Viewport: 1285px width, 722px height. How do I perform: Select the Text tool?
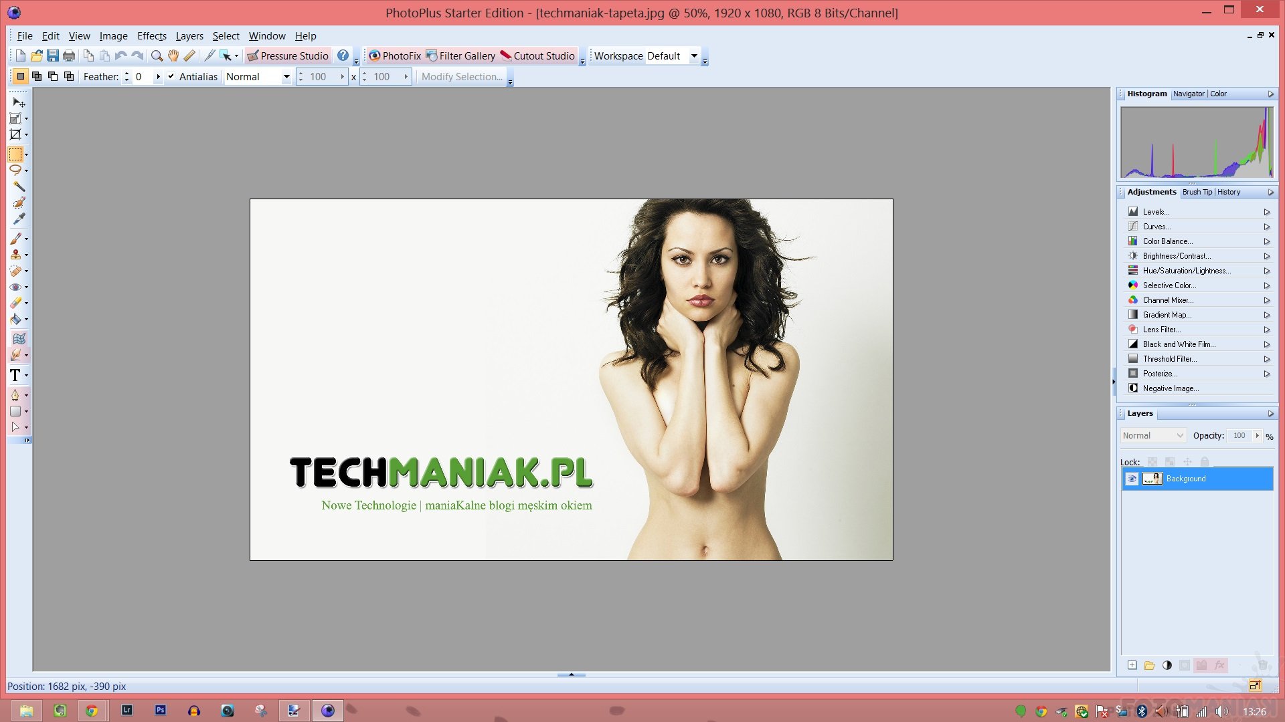click(x=15, y=375)
